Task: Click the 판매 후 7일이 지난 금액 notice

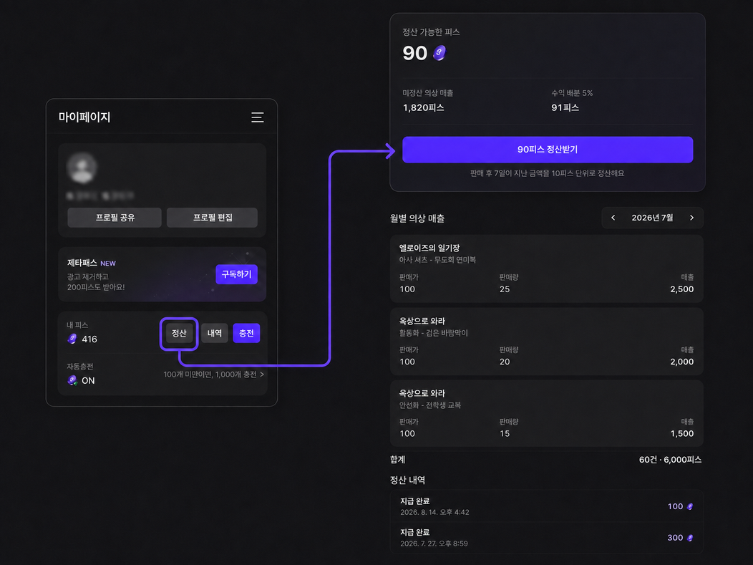Action: coord(547,173)
